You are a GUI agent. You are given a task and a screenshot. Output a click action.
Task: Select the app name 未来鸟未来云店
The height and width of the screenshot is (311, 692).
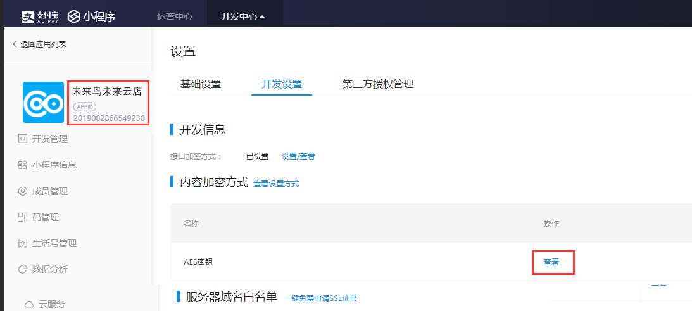click(x=107, y=91)
